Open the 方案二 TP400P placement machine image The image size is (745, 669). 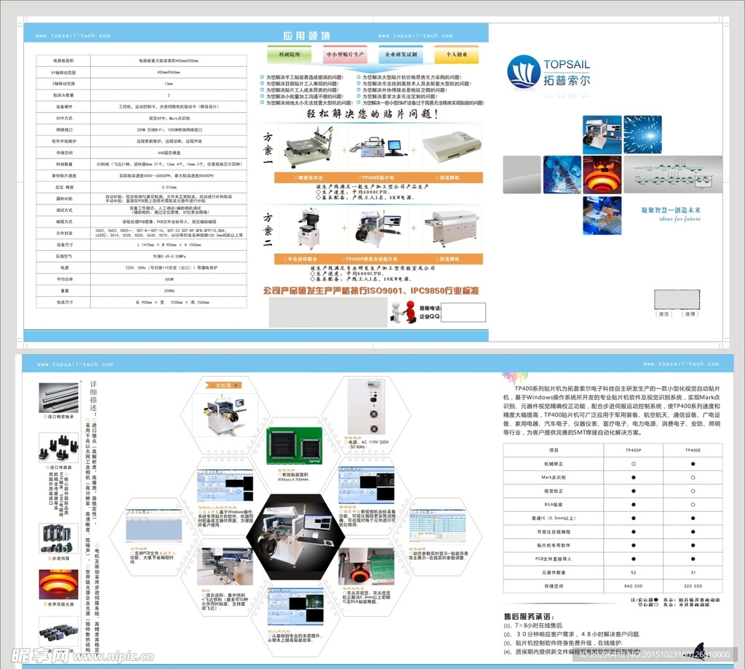(x=378, y=229)
